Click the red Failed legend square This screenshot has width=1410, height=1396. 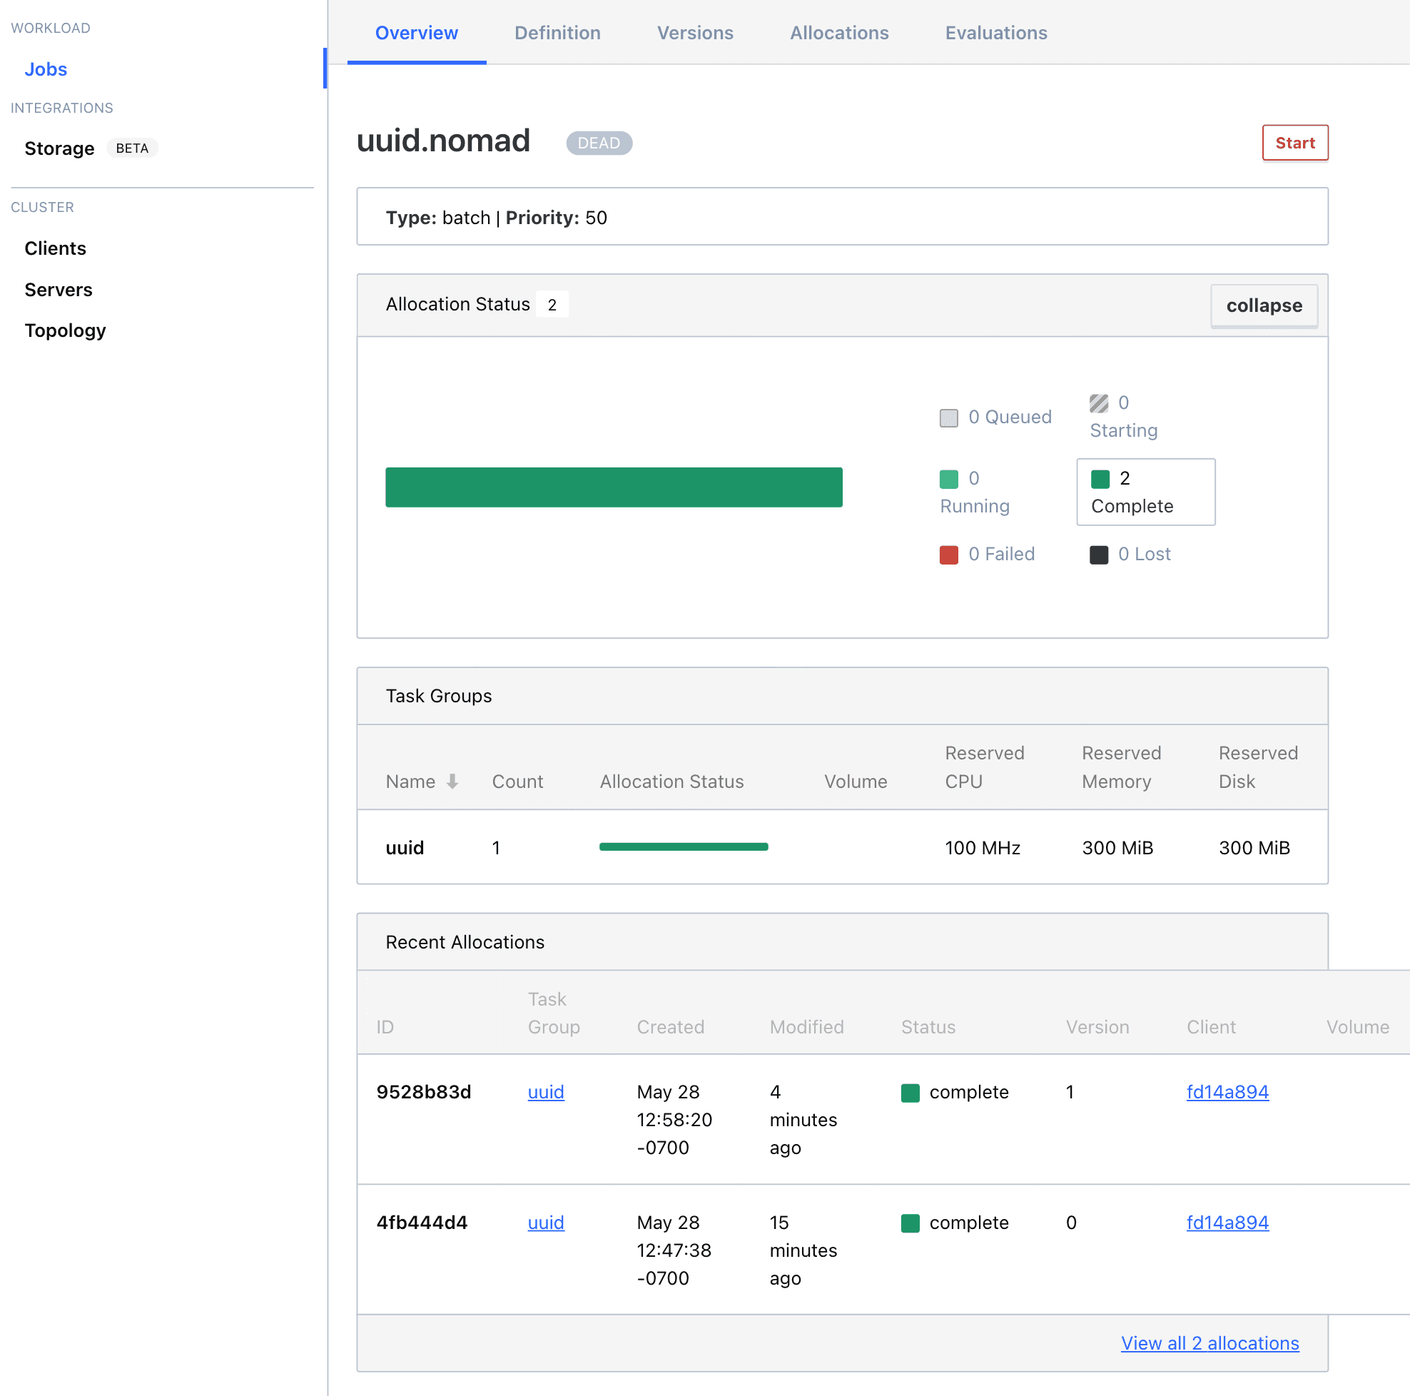(x=948, y=555)
